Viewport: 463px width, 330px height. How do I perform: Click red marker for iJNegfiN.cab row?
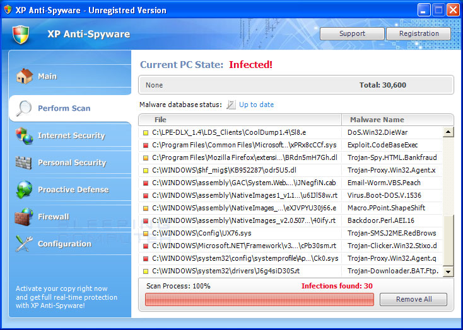coord(146,183)
